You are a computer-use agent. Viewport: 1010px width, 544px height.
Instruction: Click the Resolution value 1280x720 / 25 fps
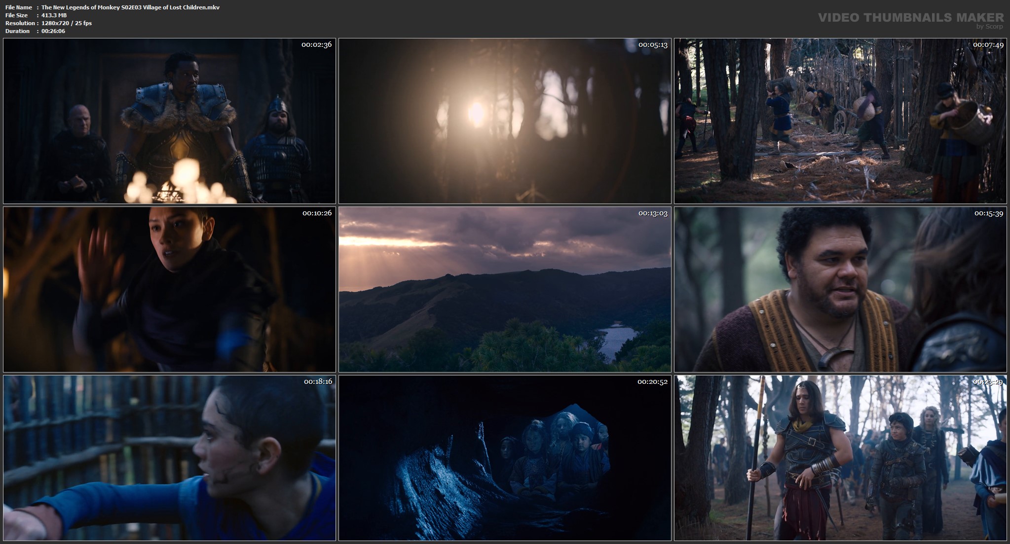point(66,23)
